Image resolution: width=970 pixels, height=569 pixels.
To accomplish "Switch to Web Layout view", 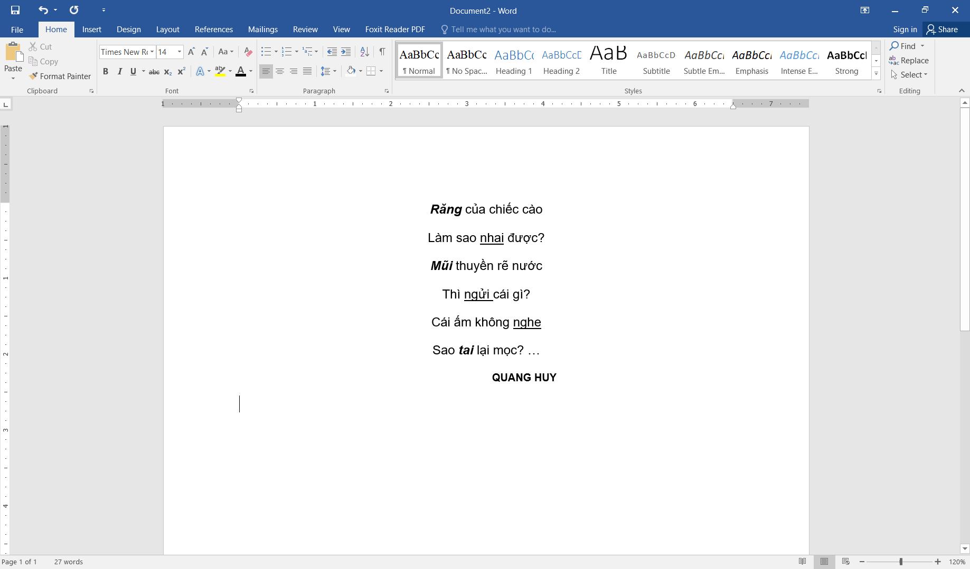I will 846,562.
